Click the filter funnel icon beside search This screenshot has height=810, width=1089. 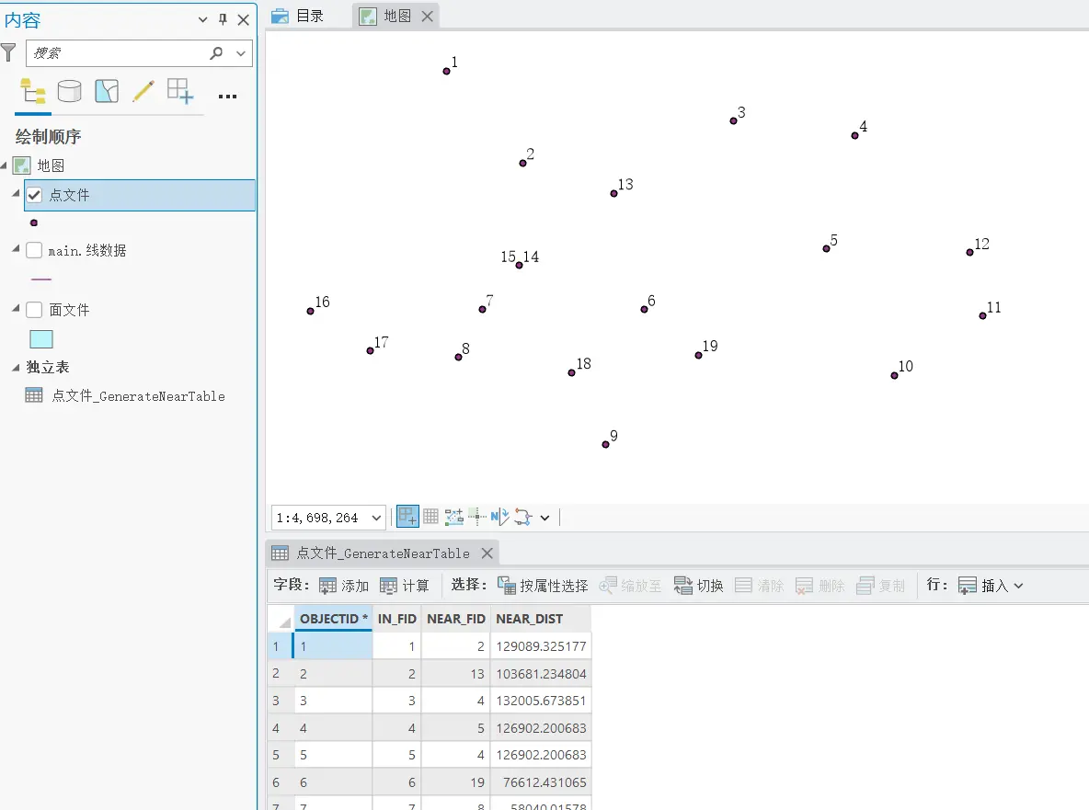[9, 52]
